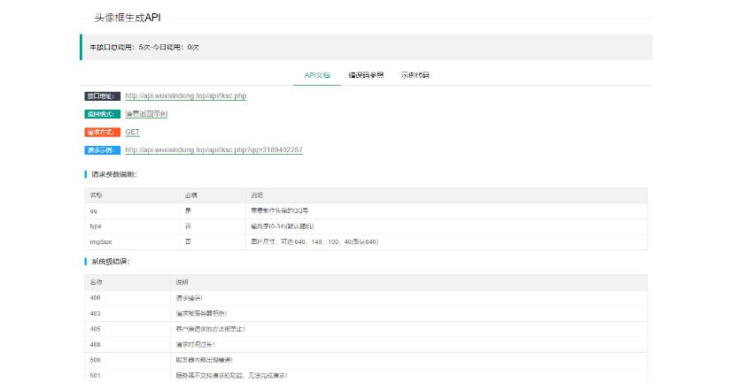Click the orange 请求方式 badge

point(101,132)
